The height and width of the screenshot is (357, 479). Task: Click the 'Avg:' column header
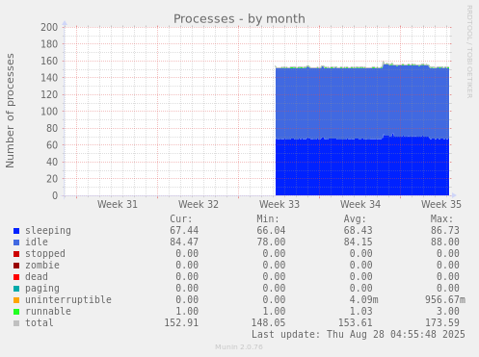coord(355,219)
